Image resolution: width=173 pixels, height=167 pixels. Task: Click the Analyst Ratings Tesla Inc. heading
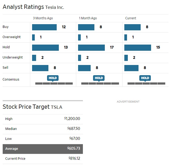click(33, 7)
